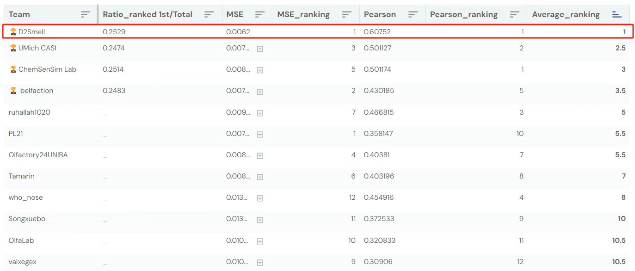635x271 pixels.
Task: Expand truncated MSE value for UMich CASI
Action: point(260,49)
